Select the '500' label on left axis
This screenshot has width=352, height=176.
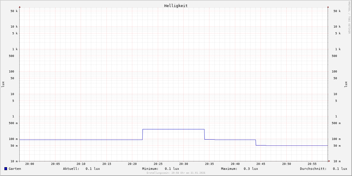tap(11, 56)
